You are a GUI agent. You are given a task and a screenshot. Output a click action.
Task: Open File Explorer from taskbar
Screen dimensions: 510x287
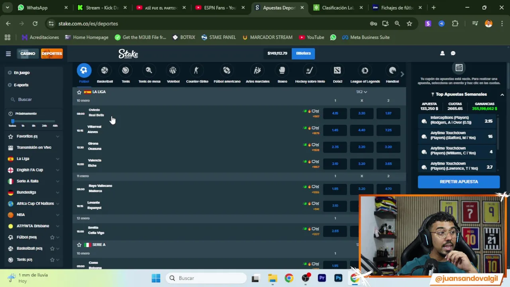[x=272, y=278]
